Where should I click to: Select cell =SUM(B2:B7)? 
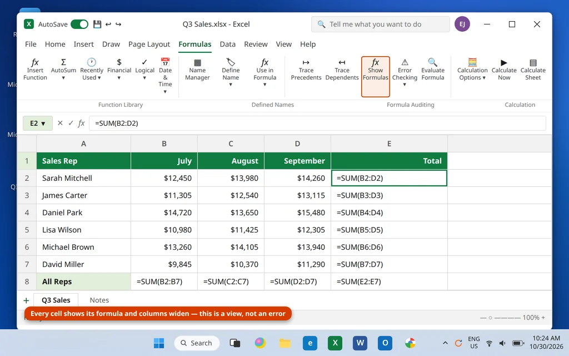tap(164, 281)
